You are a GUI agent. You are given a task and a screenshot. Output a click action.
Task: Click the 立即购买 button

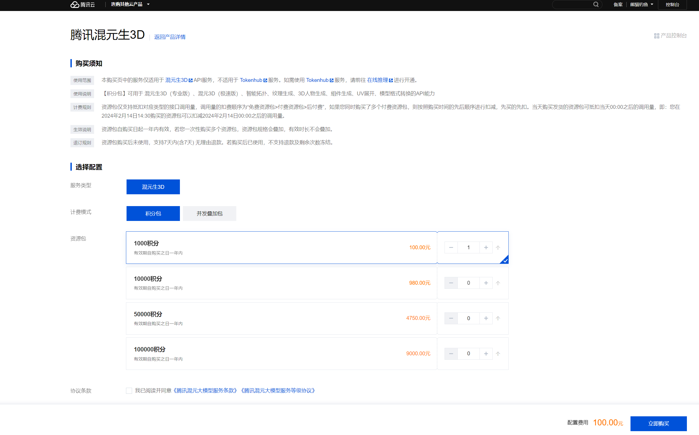coord(658,423)
